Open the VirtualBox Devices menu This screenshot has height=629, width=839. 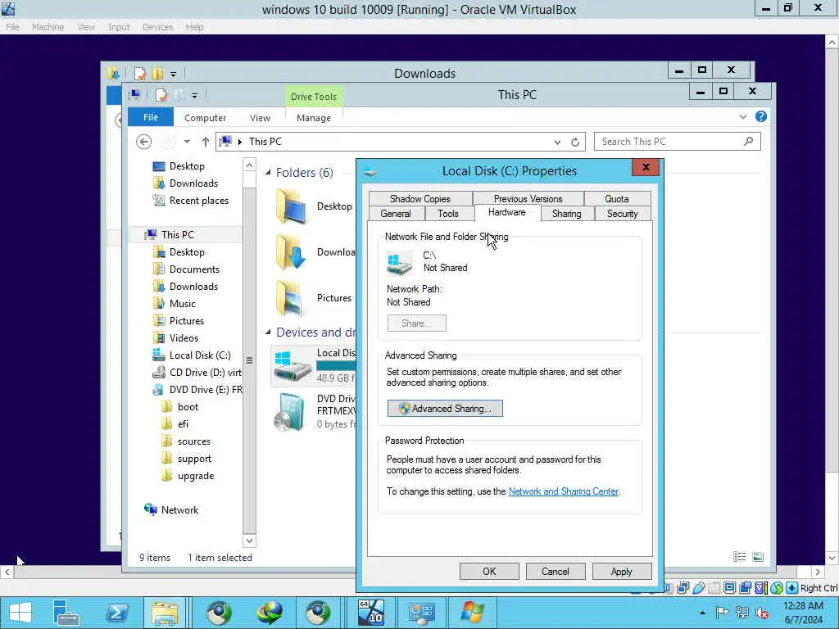click(157, 27)
